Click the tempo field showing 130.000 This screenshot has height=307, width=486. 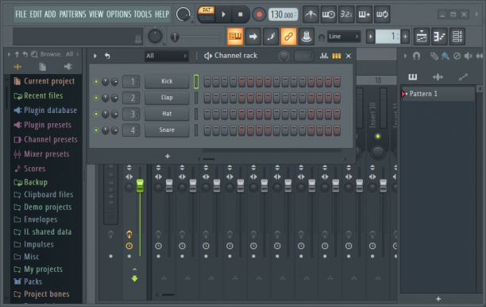283,14
